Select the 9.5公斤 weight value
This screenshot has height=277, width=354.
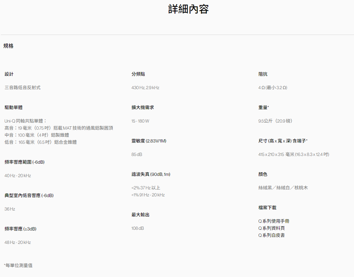pos(275,121)
